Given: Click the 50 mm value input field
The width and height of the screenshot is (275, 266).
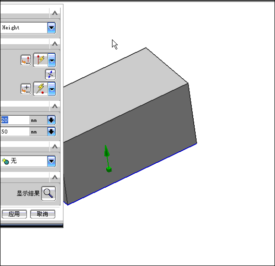Looking at the screenshot, I should point(15,132).
